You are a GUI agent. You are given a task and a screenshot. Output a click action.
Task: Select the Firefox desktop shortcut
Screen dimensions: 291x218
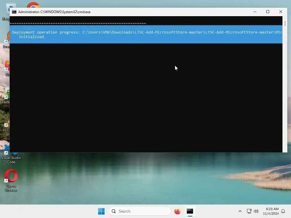[7, 68]
